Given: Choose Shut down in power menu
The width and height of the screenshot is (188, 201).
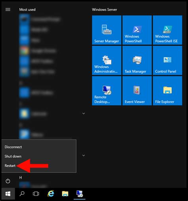Looking at the screenshot, I should point(13,156).
